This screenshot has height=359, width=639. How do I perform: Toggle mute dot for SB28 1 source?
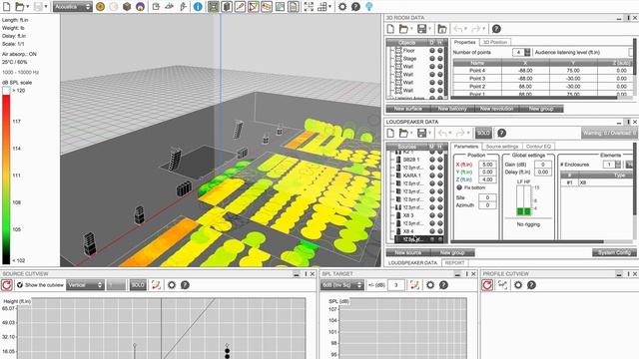point(432,160)
